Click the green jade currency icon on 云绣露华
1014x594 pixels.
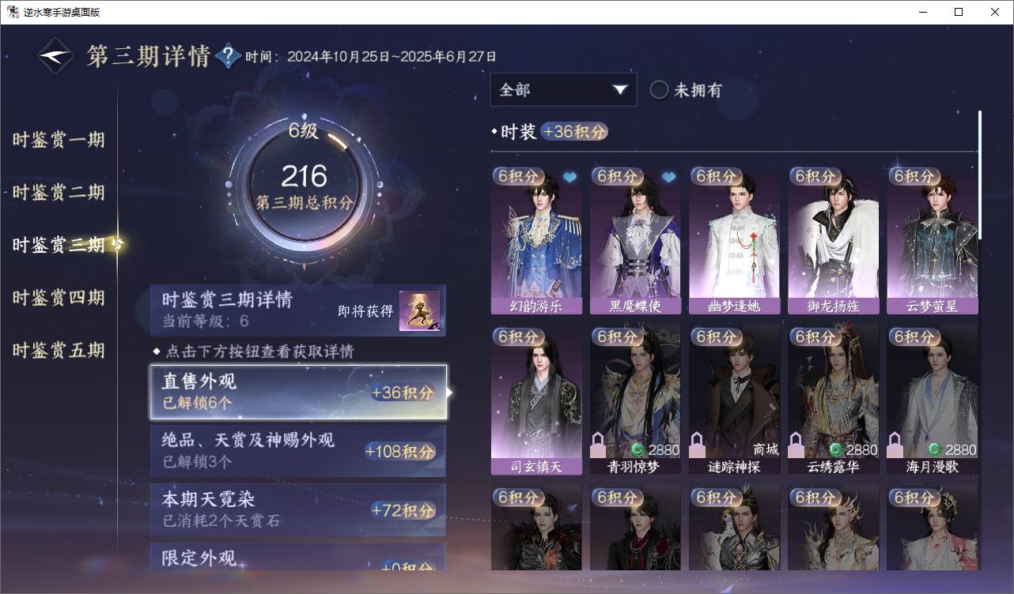click(836, 449)
